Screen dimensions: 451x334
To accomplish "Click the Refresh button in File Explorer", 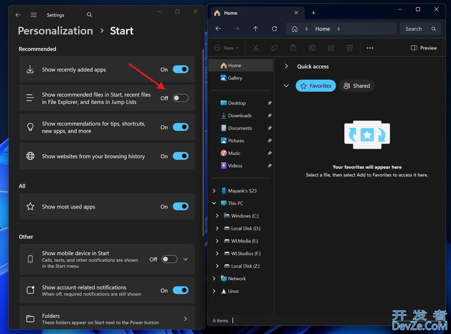I will point(274,29).
